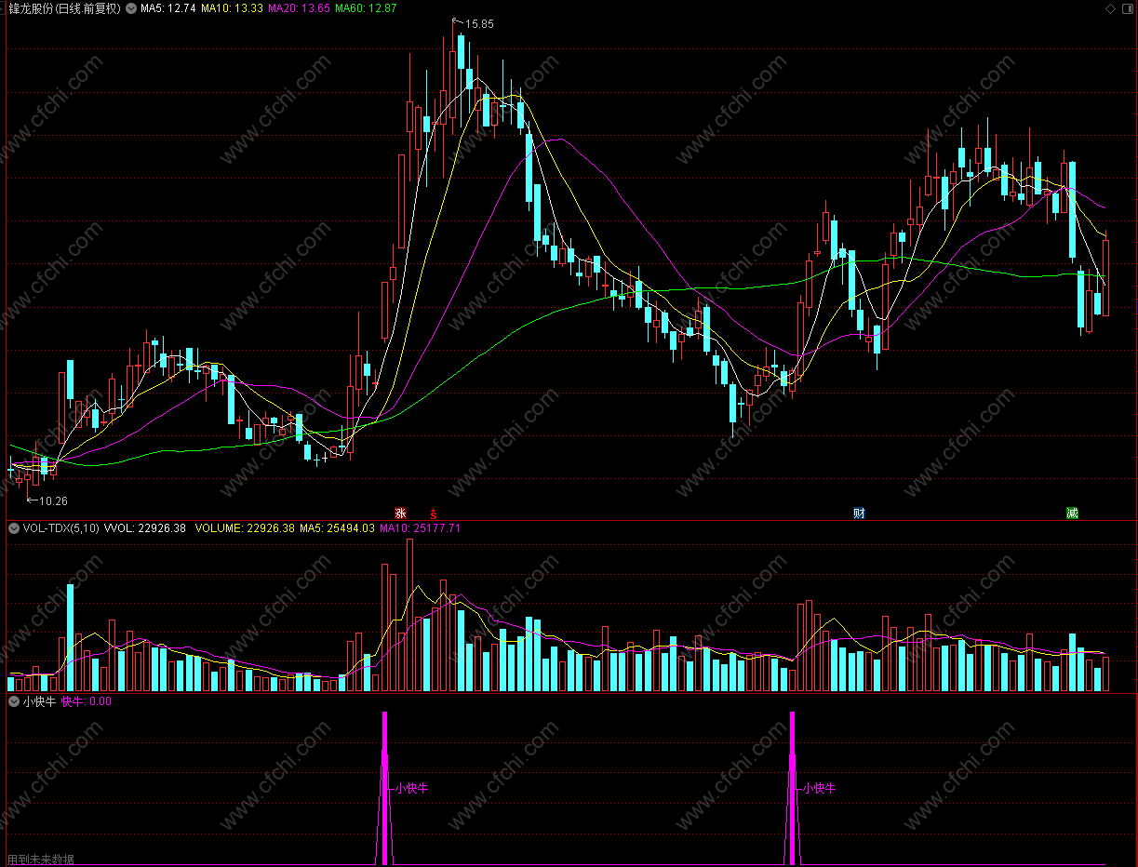
Task: Click the MA5: 12.74 label
Action: pos(168,8)
